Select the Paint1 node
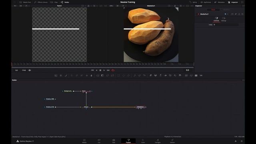This screenshot has height=144, width=256. click(86, 91)
